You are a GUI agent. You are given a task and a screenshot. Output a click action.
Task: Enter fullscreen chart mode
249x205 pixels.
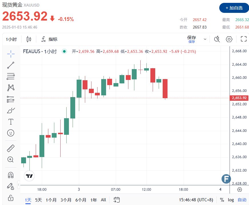[244, 39]
